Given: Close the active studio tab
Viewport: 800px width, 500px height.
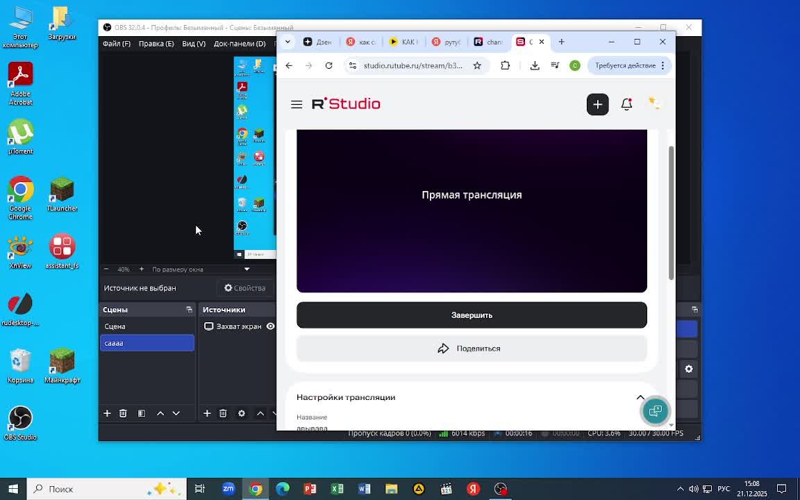Looking at the screenshot, I should (x=542, y=42).
